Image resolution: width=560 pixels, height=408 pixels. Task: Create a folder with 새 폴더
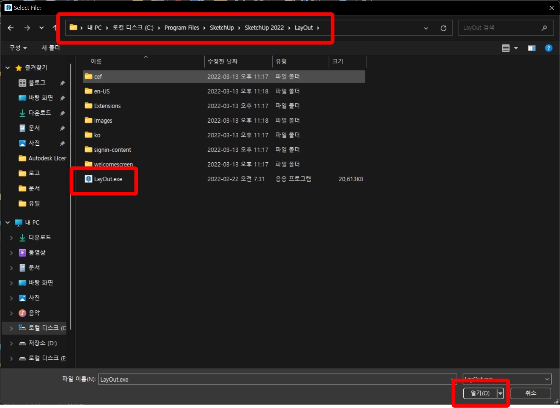click(51, 48)
